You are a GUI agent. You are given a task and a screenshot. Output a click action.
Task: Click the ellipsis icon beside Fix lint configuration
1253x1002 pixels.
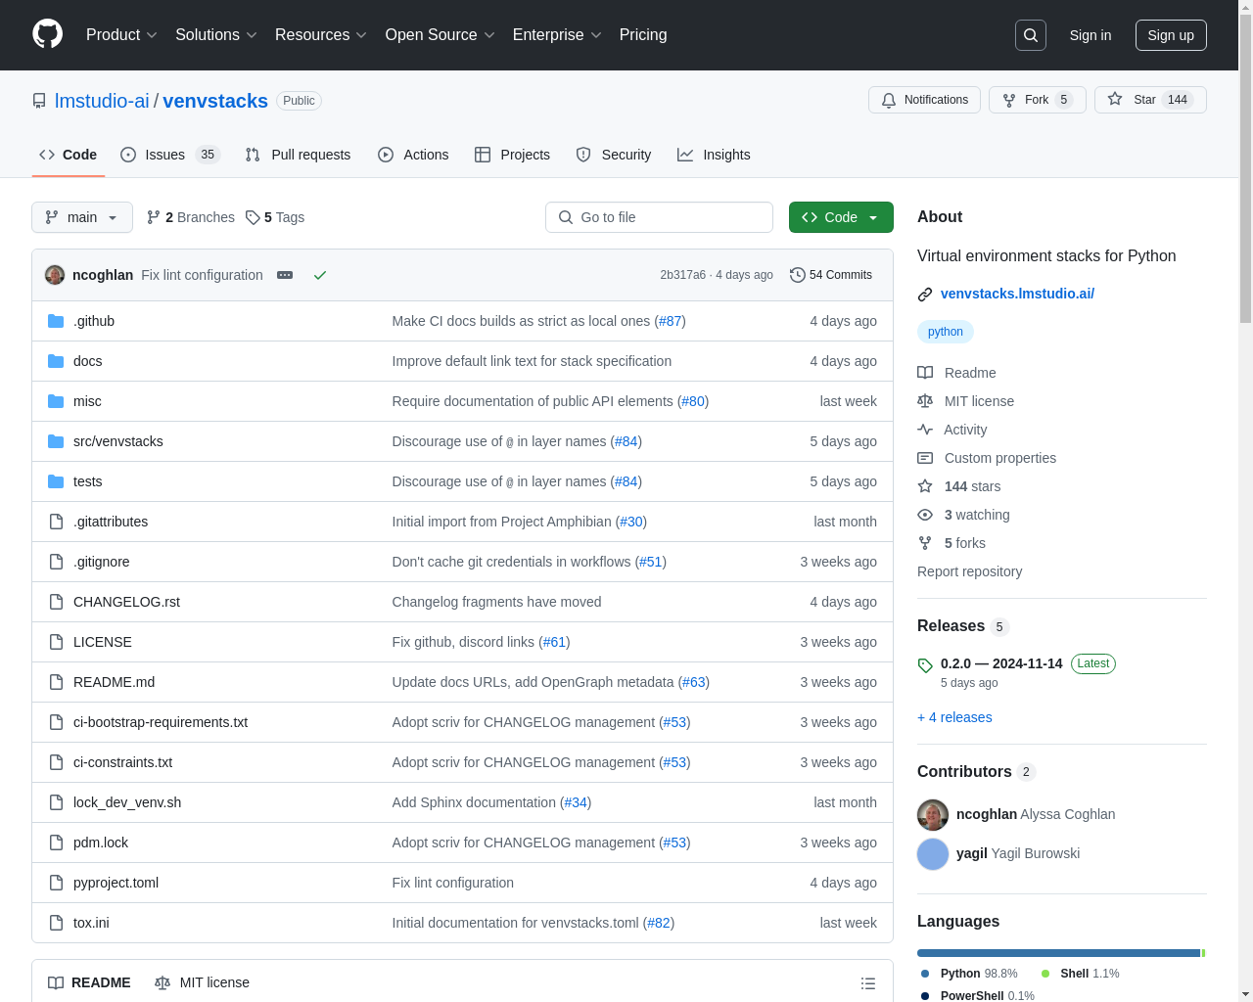285,275
